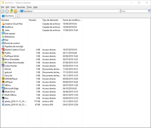Add a new tab with plus button
Screen dimensions: 151x128
click(x=17, y=16)
